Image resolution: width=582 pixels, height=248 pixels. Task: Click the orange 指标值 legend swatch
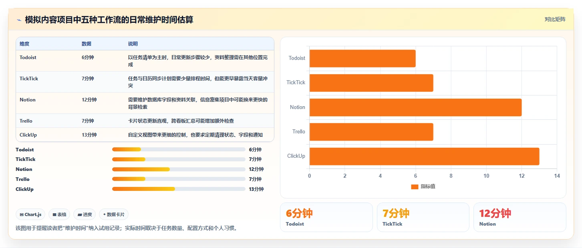(x=415, y=186)
